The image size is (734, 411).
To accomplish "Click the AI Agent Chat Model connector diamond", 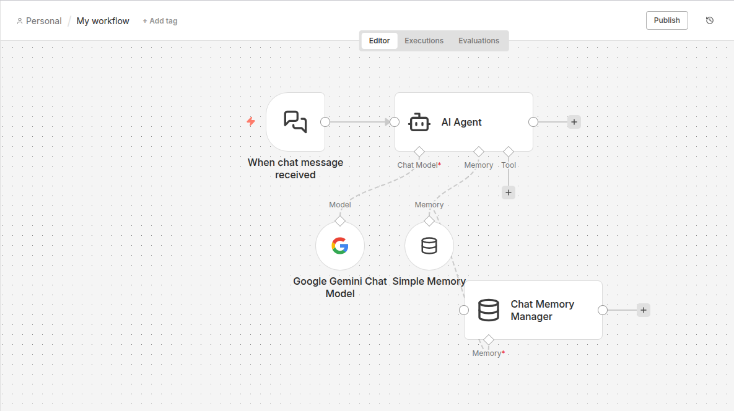I will pyautogui.click(x=419, y=152).
